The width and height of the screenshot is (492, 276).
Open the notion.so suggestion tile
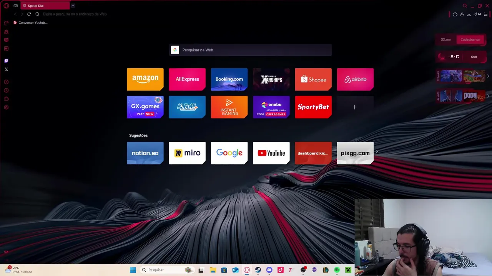145,153
